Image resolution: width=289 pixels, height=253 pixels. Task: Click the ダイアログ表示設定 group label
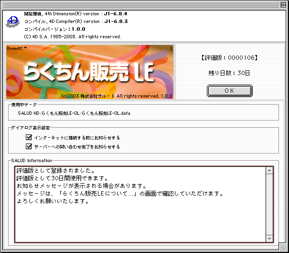point(31,128)
